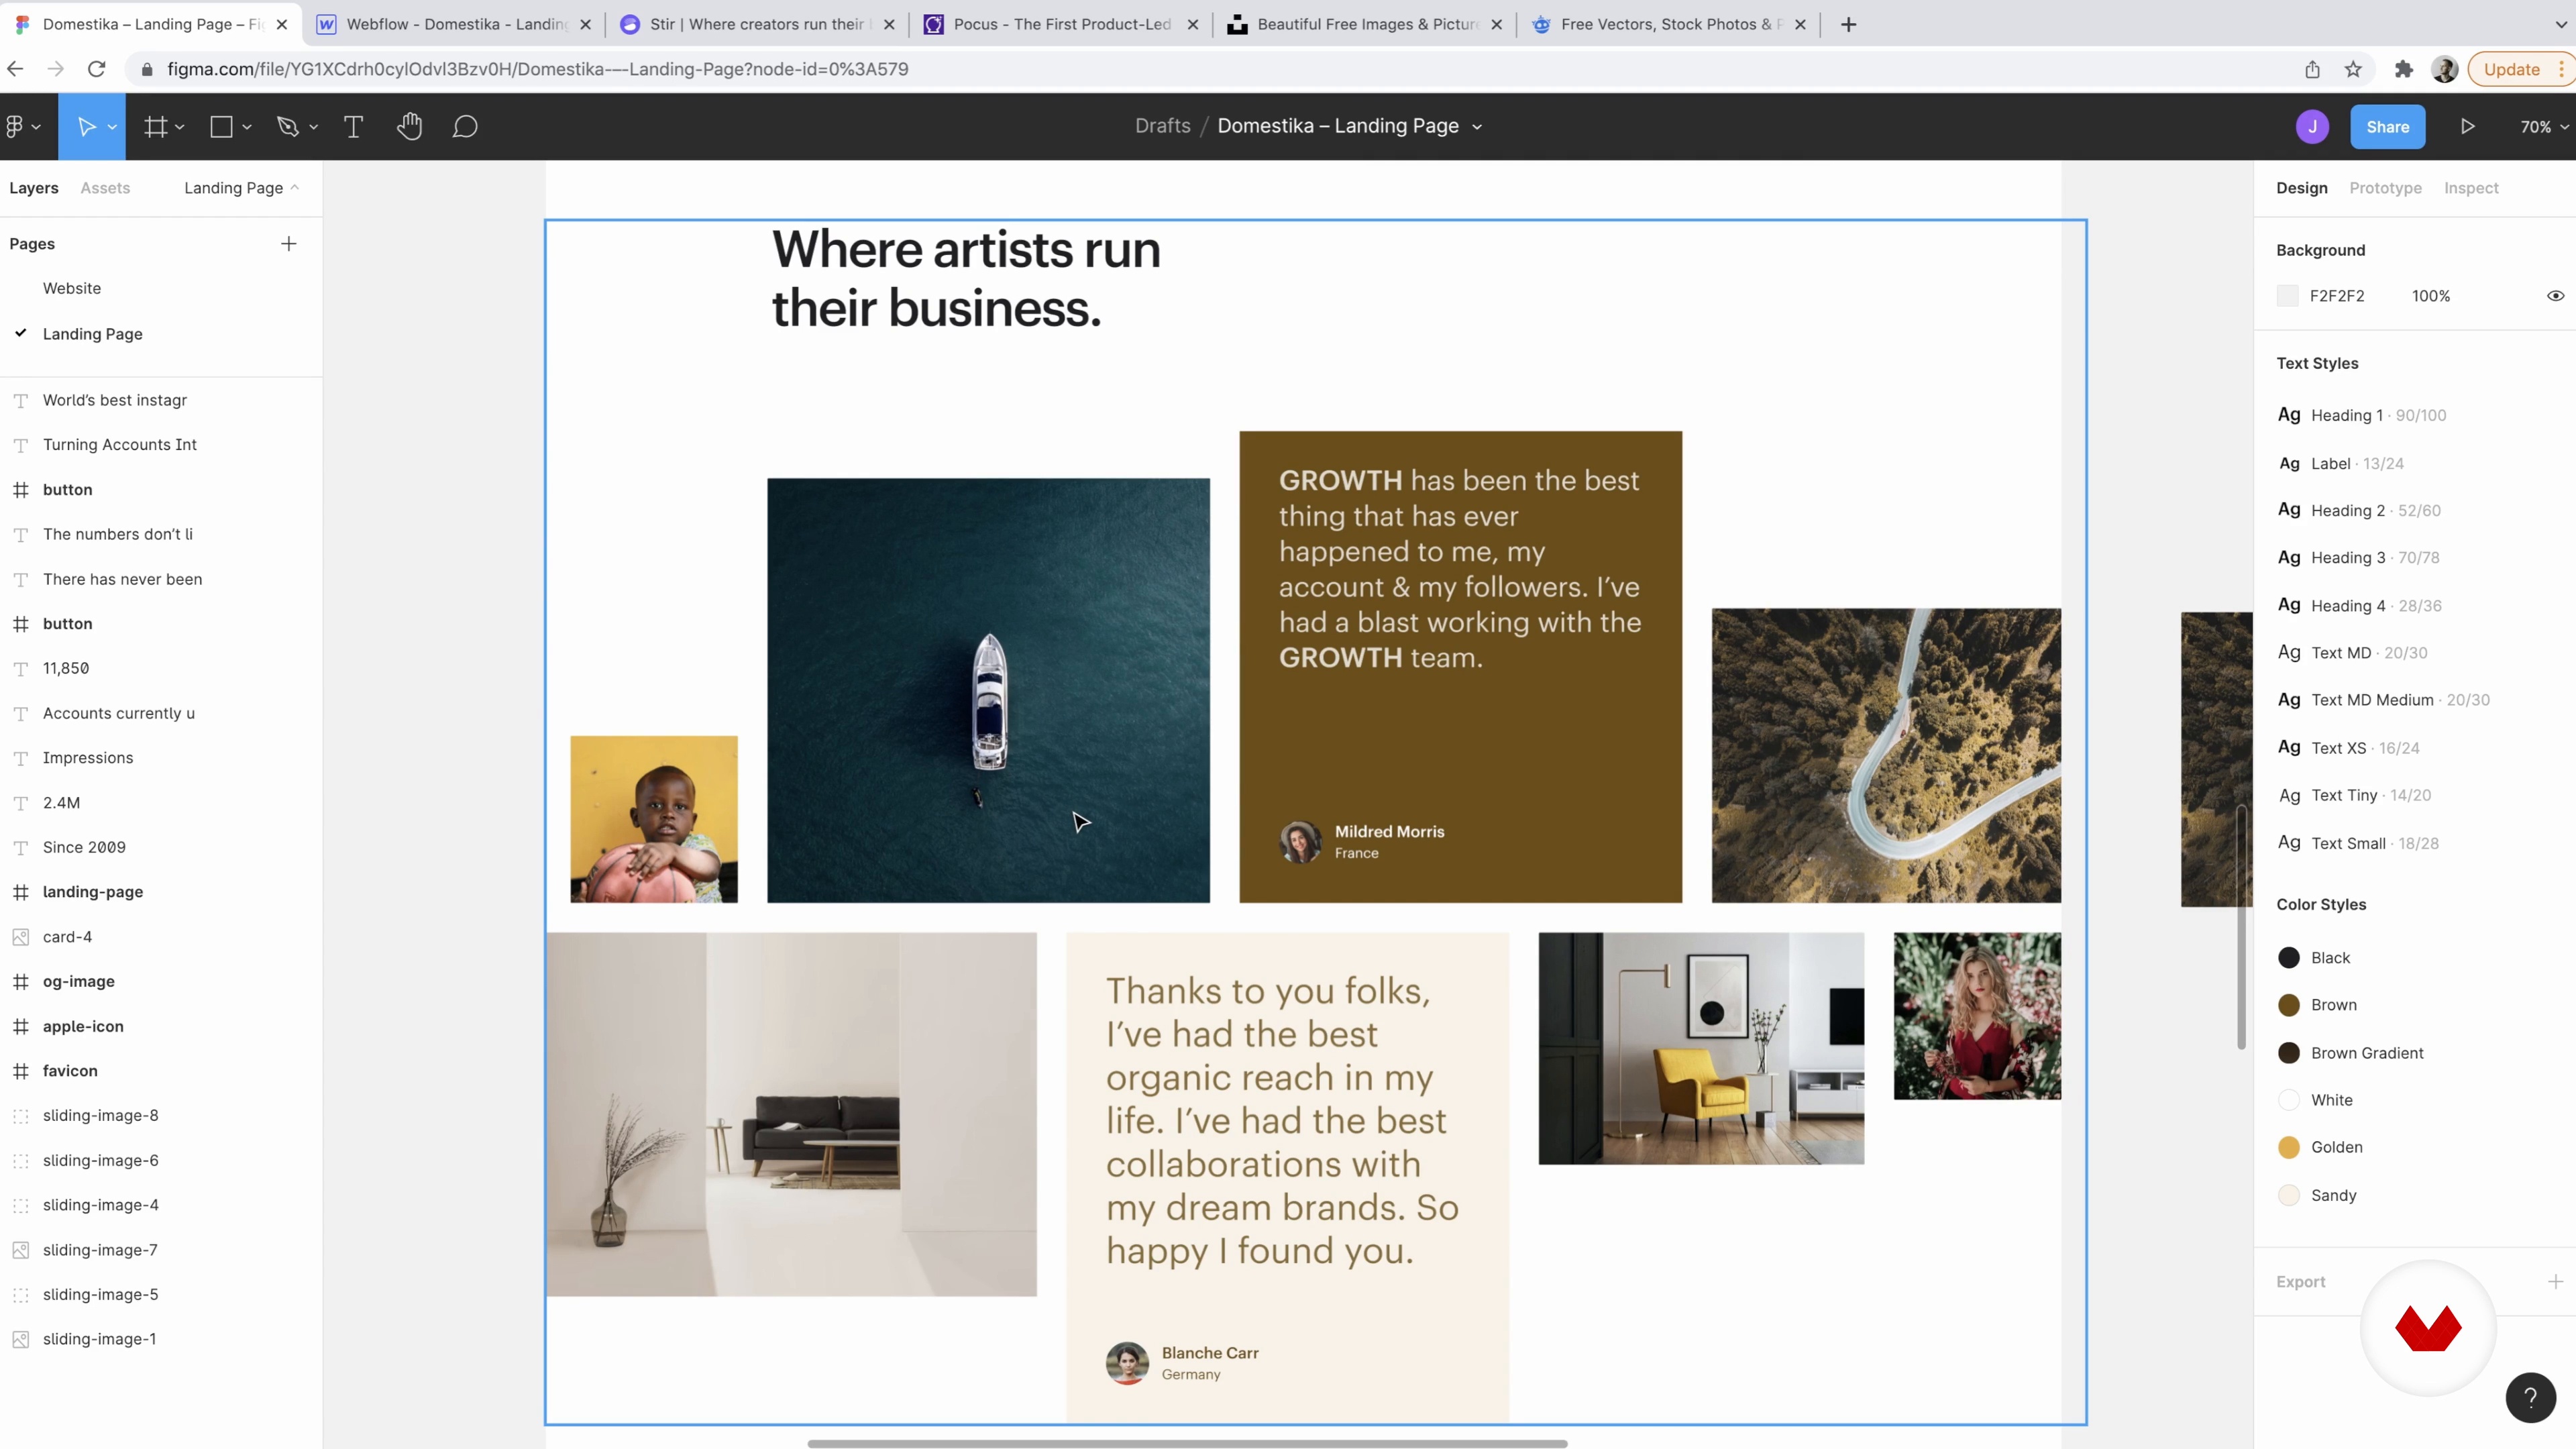Image resolution: width=2576 pixels, height=1449 pixels.
Task: Select the Hand tool
Action: click(x=409, y=127)
